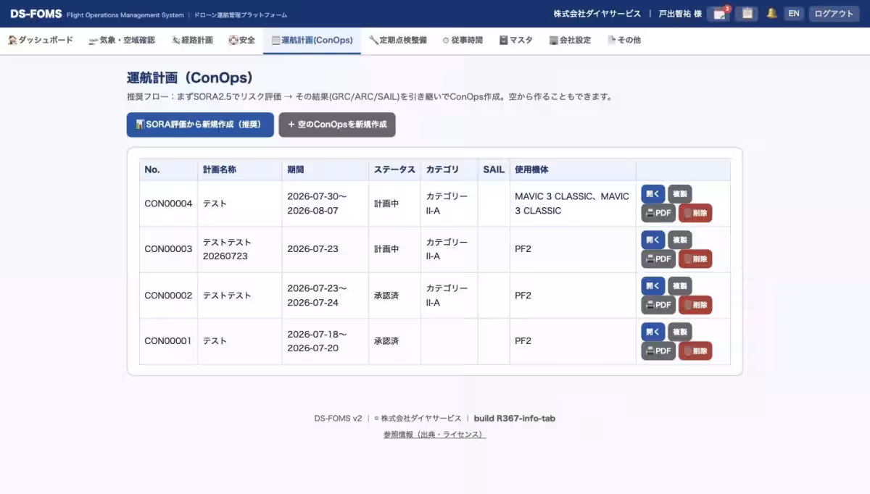Viewport: 870px width, 494px height.
Task: Delete plan CON00003 with 削除
Action: tap(695, 259)
